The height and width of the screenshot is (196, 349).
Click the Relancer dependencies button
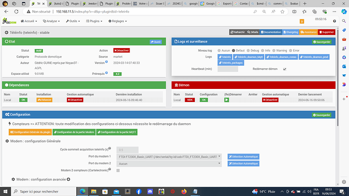[45, 100]
